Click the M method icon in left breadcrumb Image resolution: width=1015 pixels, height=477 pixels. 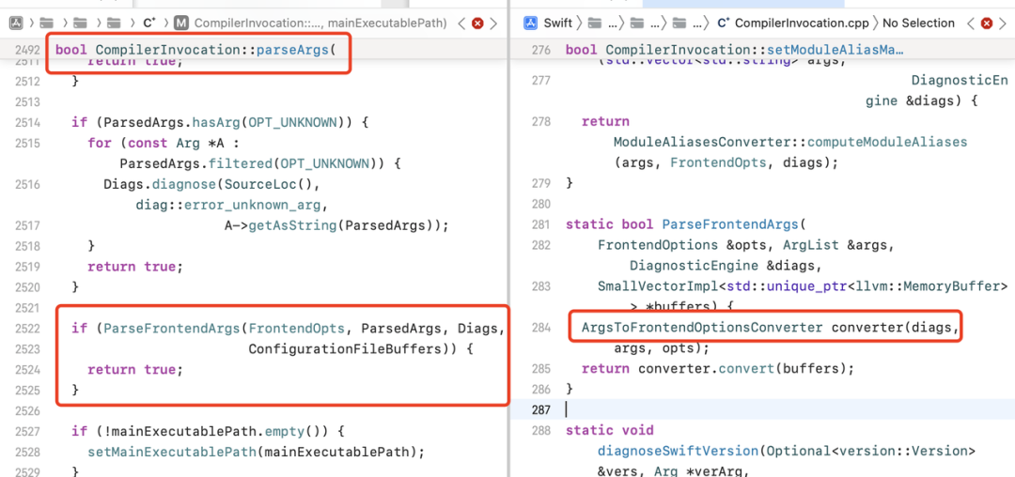click(181, 23)
